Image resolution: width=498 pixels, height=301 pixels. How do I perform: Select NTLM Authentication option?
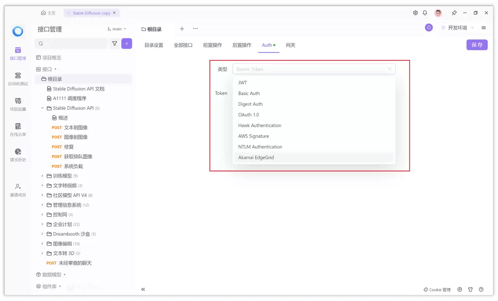tap(314, 147)
